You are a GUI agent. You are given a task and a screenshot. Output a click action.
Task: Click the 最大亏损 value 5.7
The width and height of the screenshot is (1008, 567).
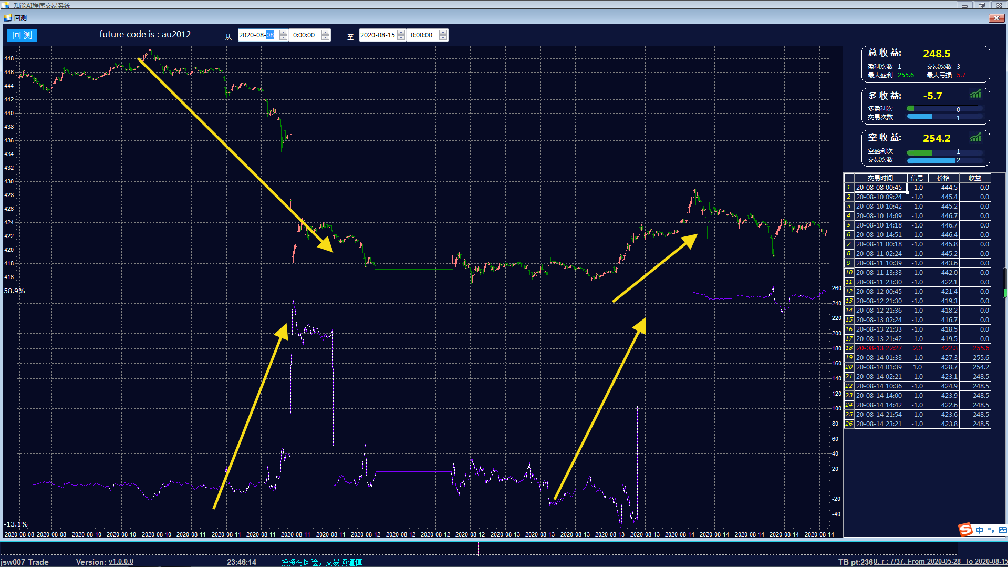click(x=961, y=75)
